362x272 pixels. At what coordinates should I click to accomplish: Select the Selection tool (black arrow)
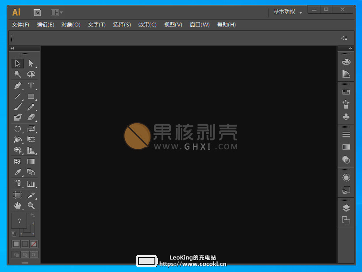(x=18, y=63)
